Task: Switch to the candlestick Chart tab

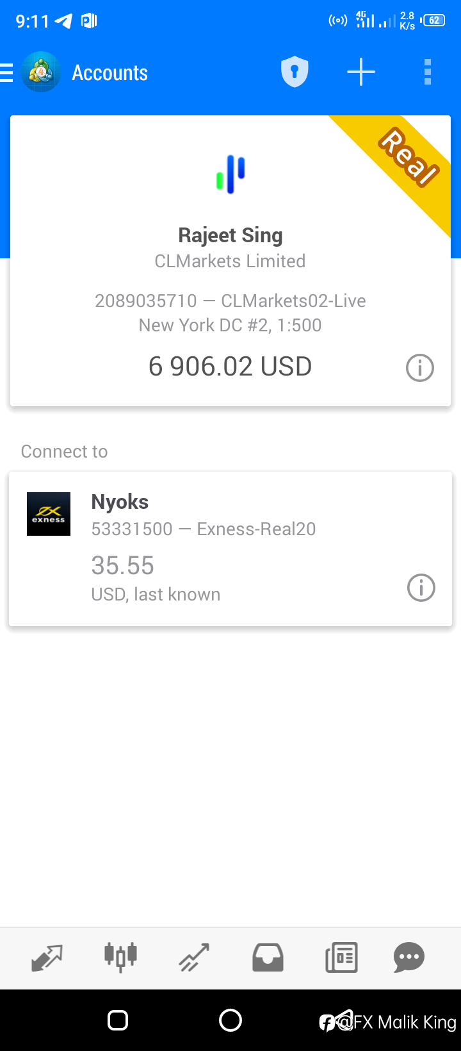Action: pyautogui.click(x=120, y=957)
